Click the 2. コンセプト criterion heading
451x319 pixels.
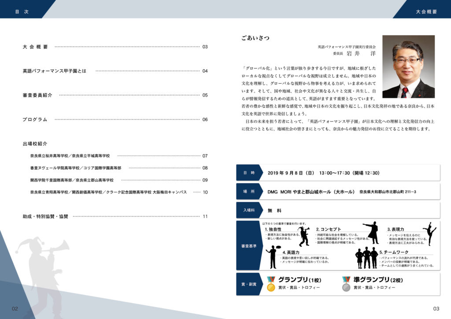pyautogui.click(x=329, y=229)
